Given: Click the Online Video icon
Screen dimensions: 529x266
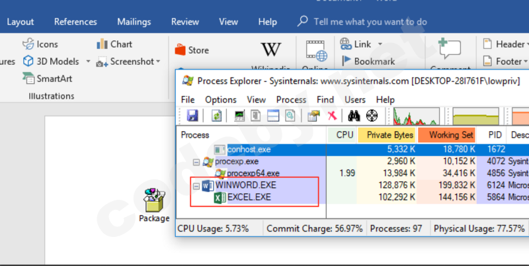Looking at the screenshot, I should coord(316,51).
